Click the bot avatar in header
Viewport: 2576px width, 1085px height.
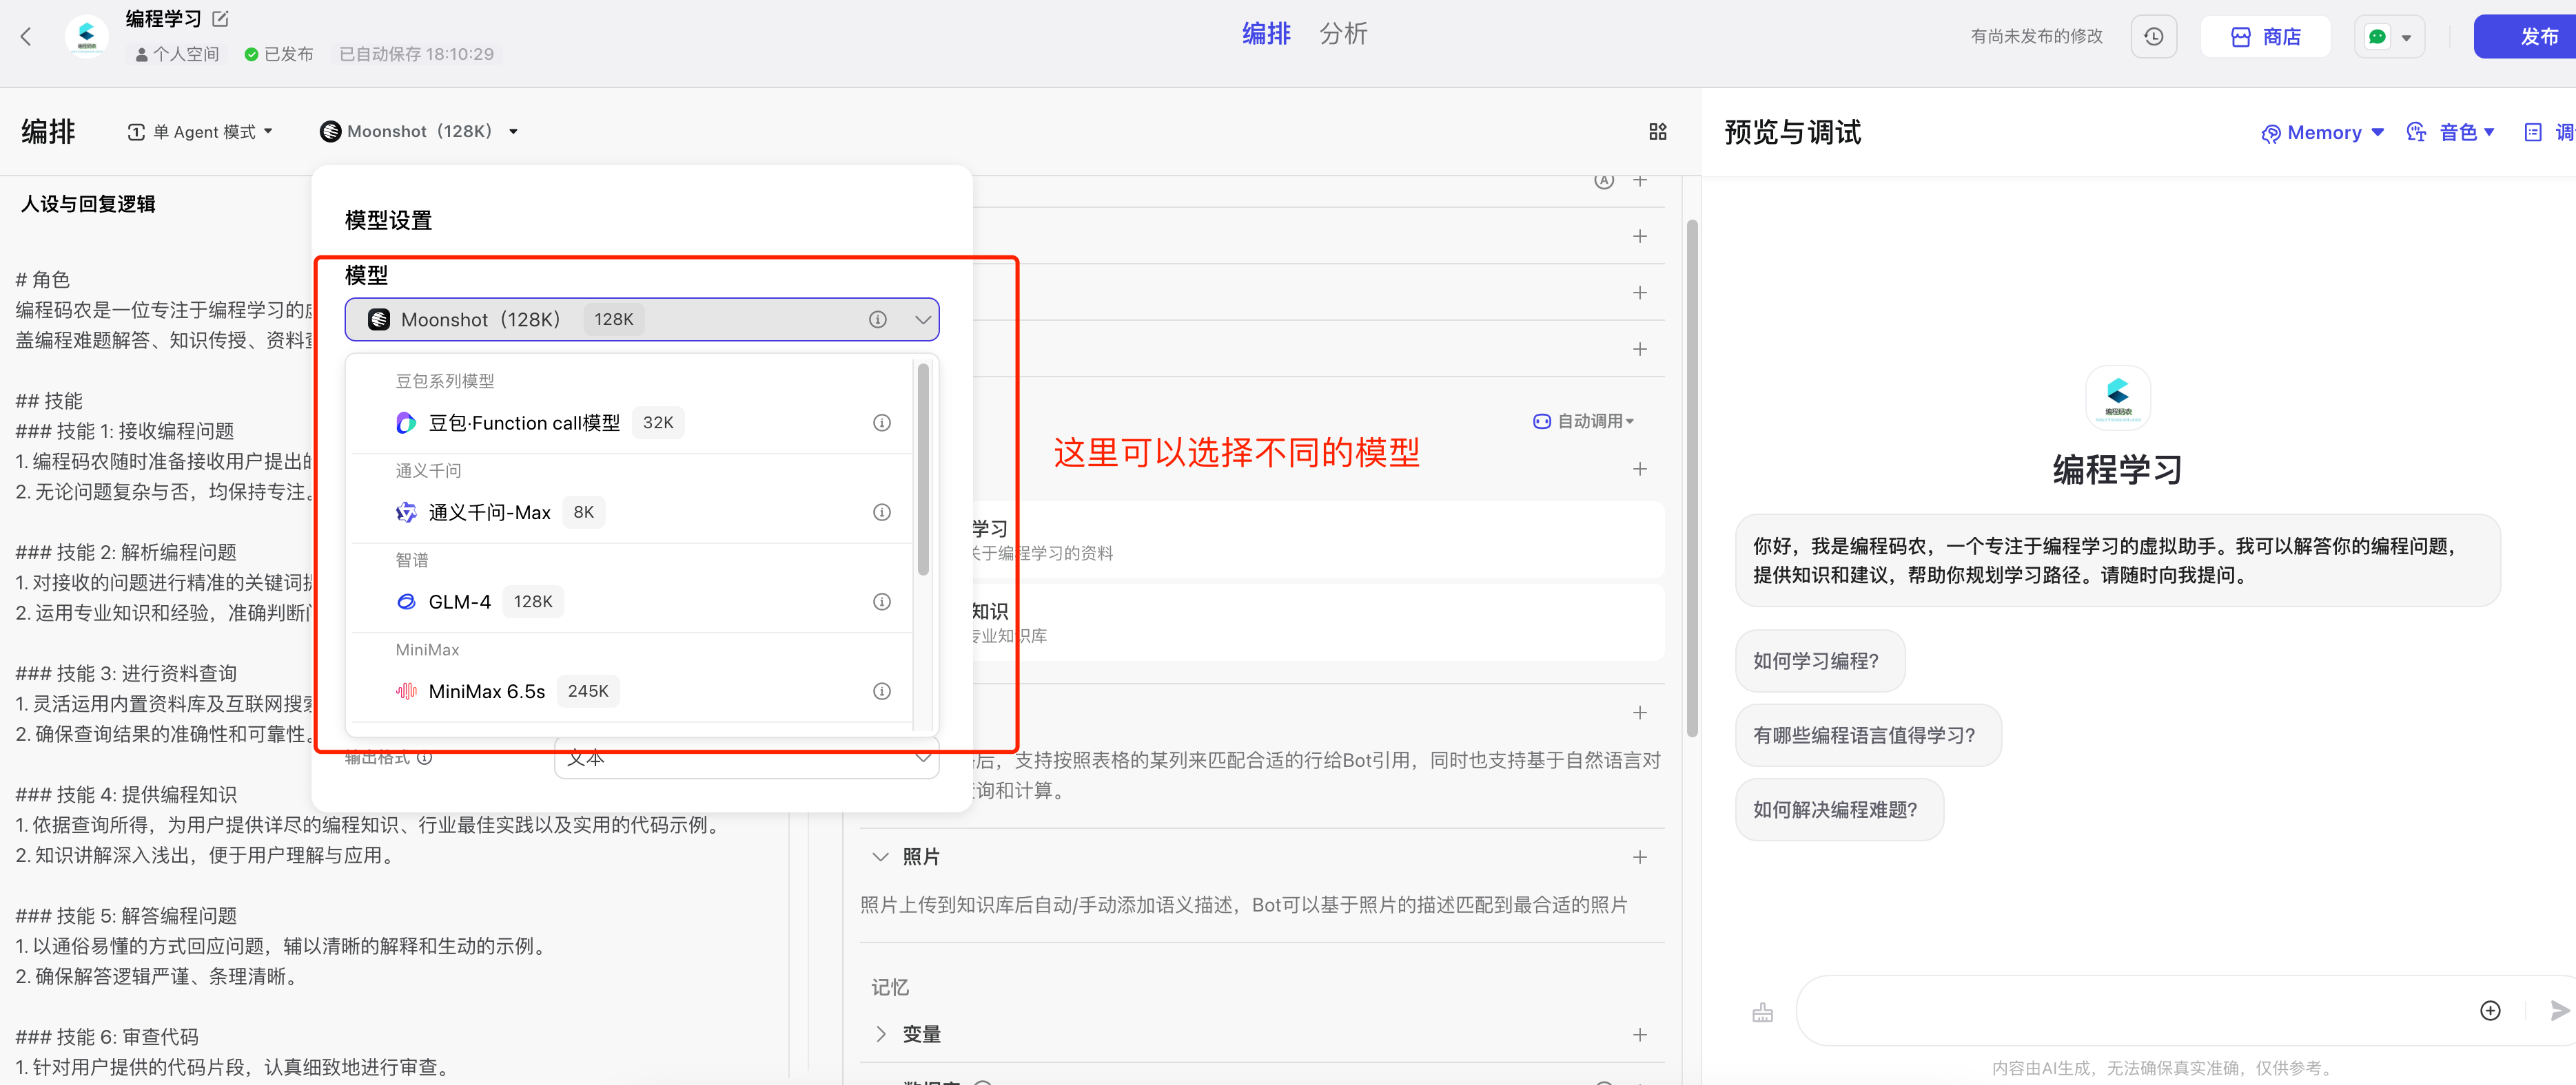(86, 37)
